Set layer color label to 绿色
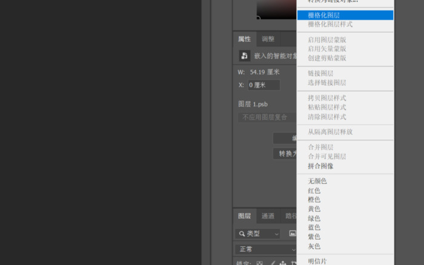 pyautogui.click(x=345, y=218)
